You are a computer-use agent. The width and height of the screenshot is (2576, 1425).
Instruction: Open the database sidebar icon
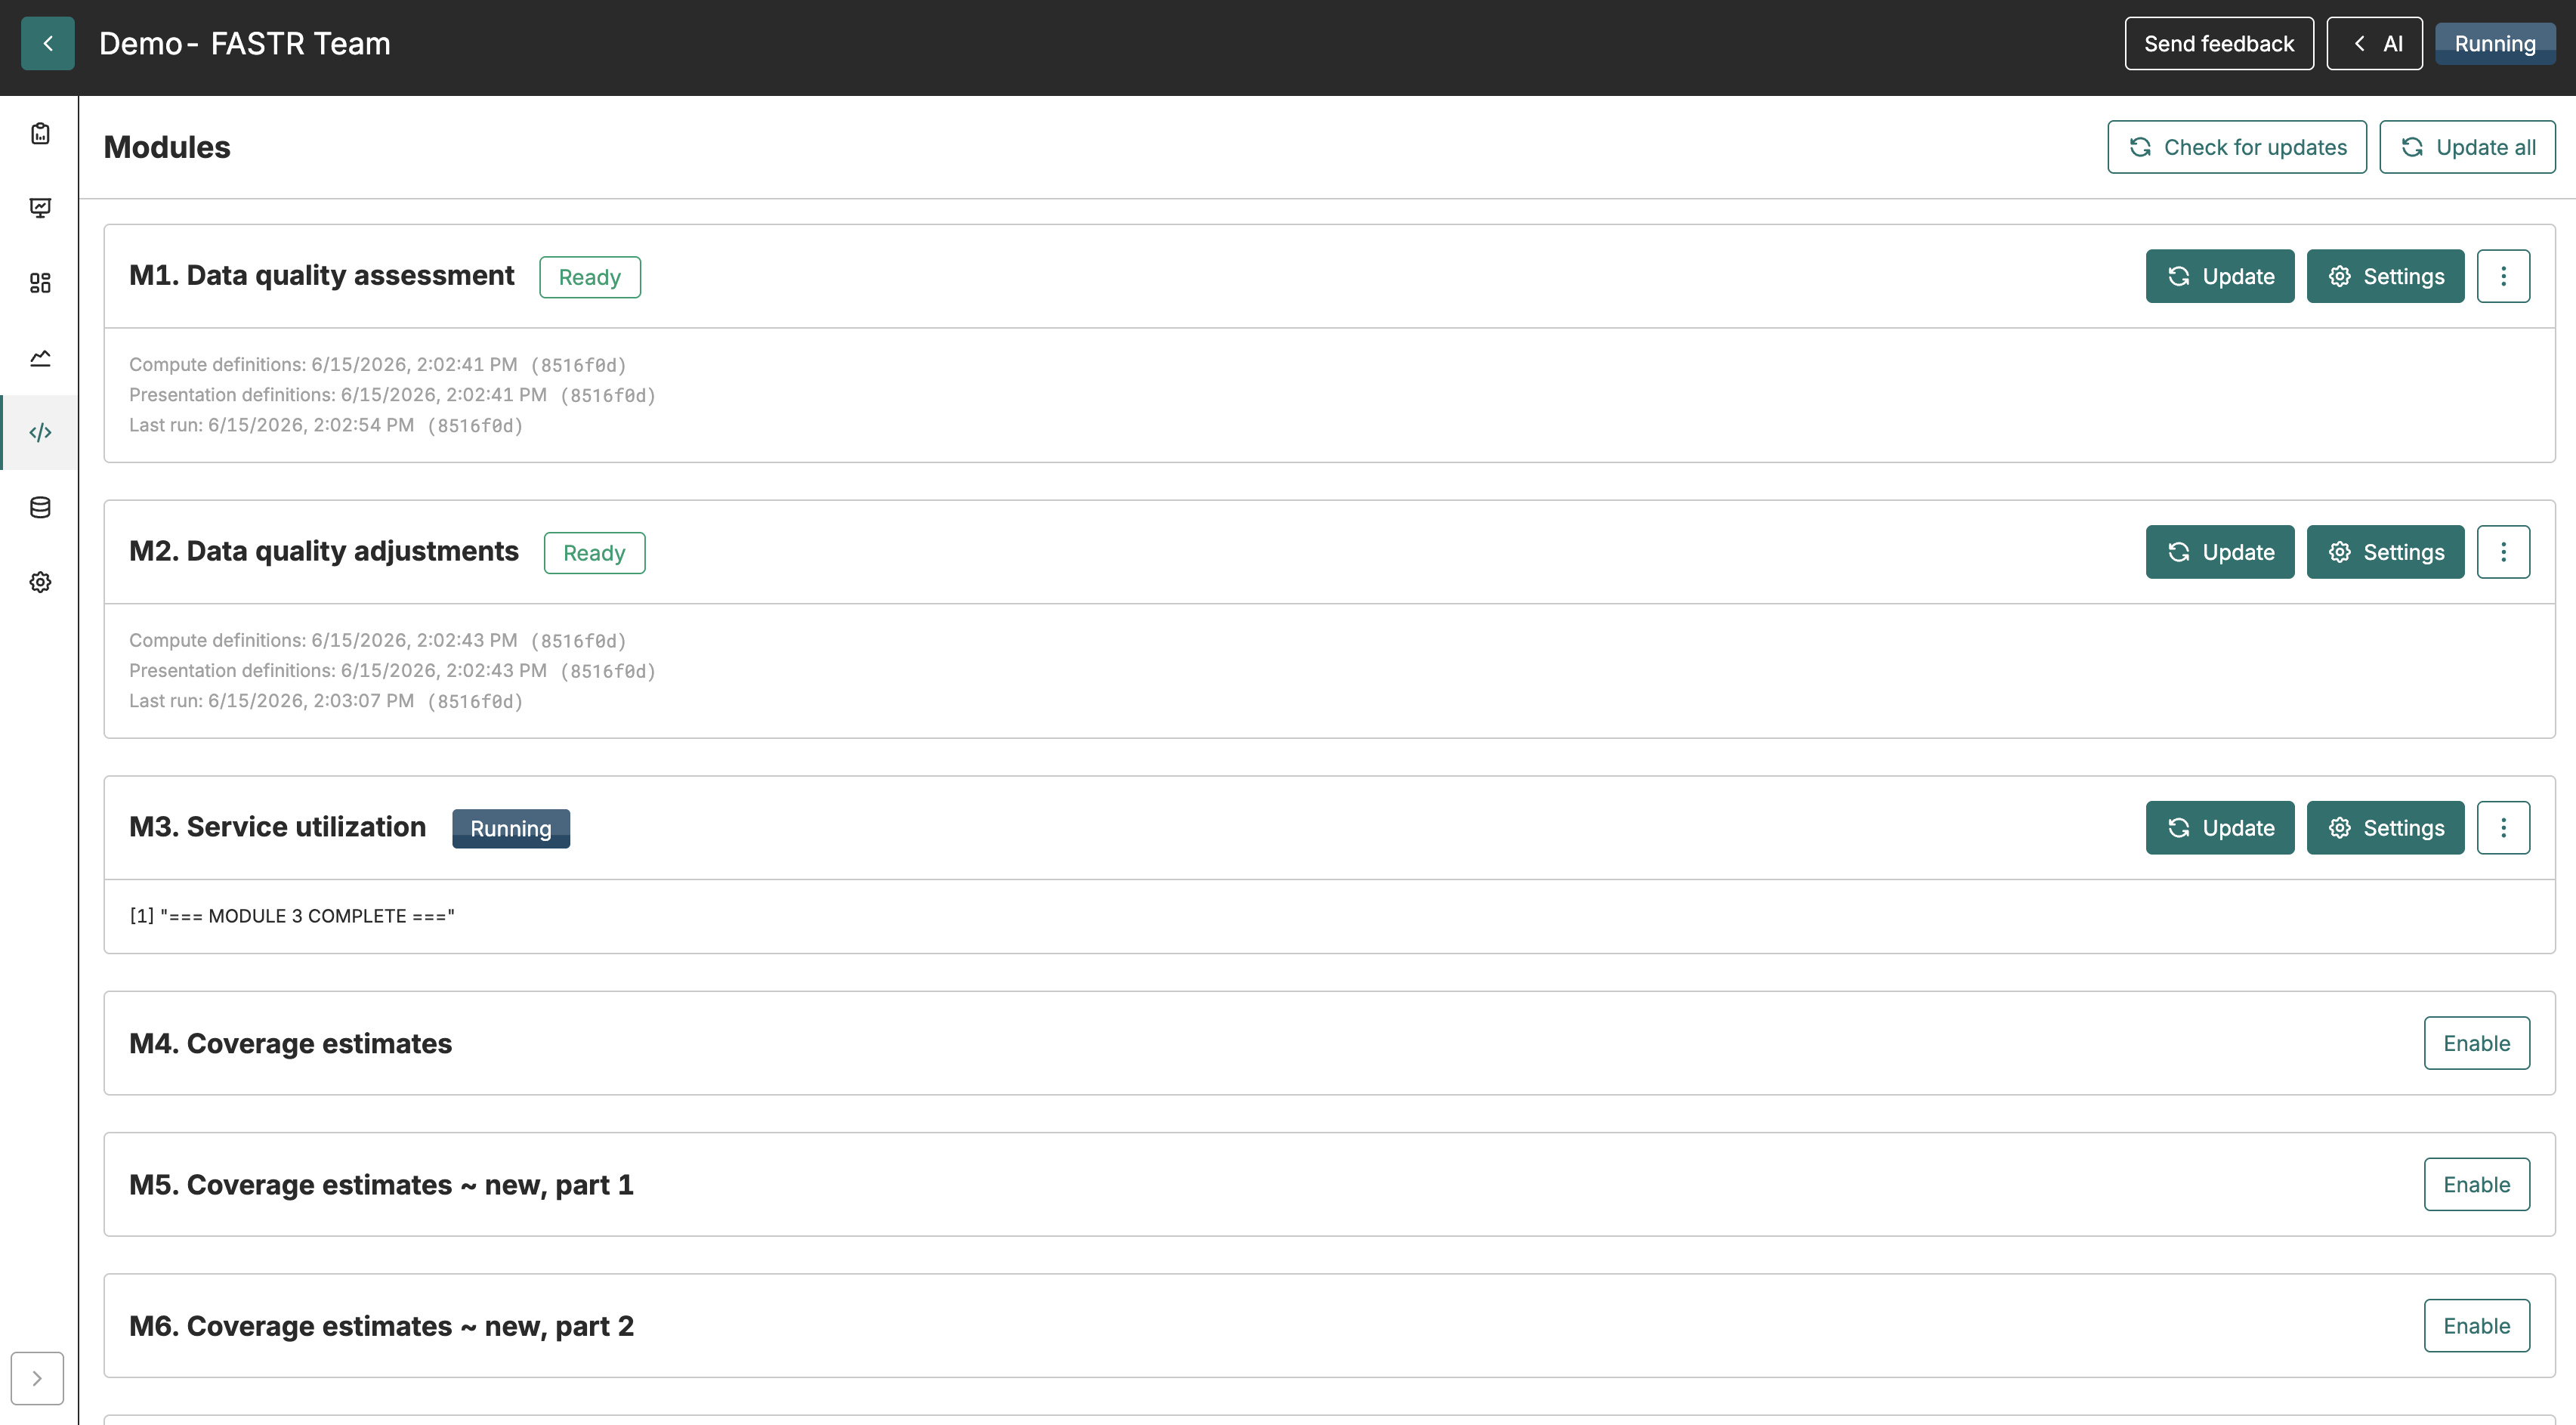pos(40,507)
